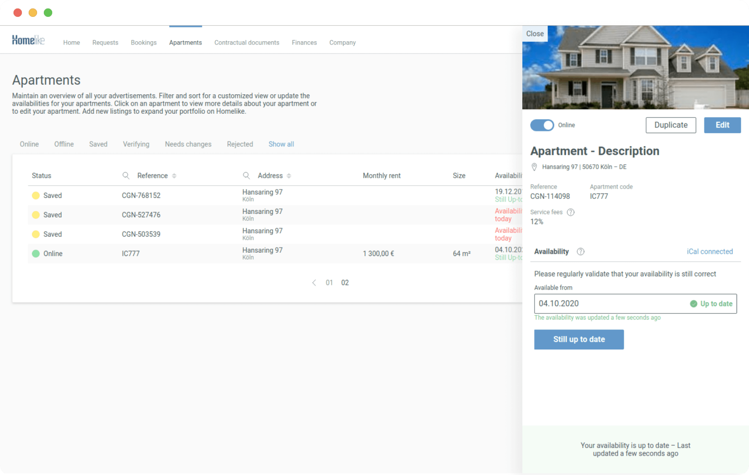Click the Duplicate button
The height and width of the screenshot is (475, 749).
pos(671,125)
